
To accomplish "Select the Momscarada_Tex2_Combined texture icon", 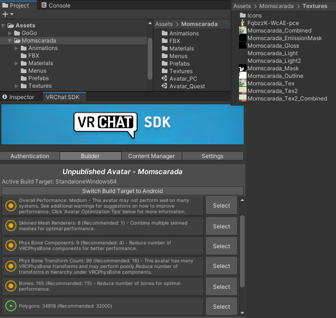I will pyautogui.click(x=243, y=98).
